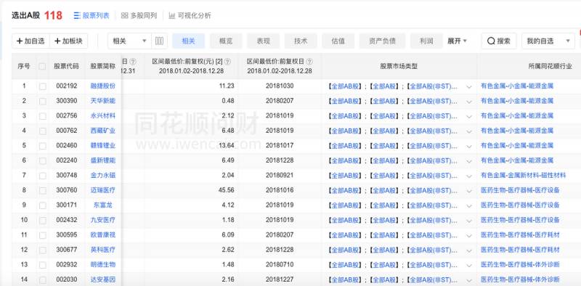Expand market type for row 002756

pos(468,116)
